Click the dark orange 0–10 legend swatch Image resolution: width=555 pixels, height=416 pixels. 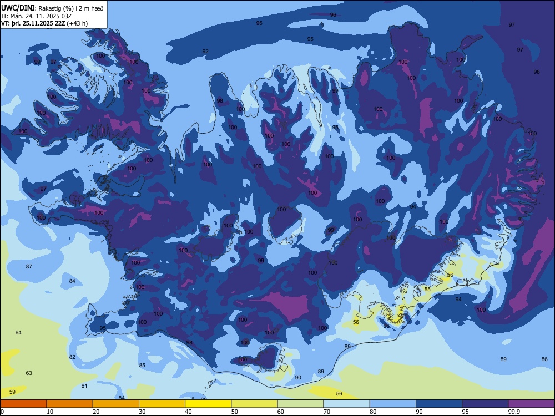[x=23, y=404]
